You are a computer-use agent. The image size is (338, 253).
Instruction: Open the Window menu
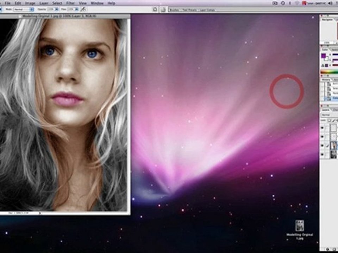[x=97, y=3]
